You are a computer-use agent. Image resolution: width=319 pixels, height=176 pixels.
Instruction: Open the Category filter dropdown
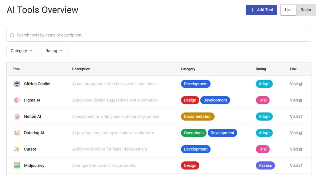(x=22, y=51)
